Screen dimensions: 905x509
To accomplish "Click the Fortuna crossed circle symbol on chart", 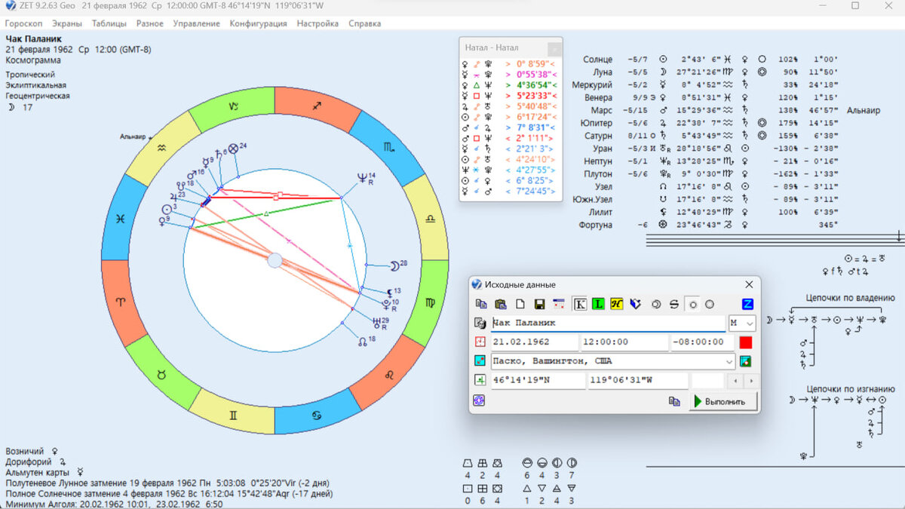I will (x=233, y=149).
